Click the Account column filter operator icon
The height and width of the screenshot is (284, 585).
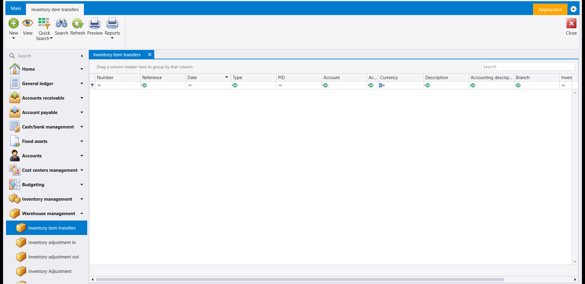click(x=326, y=85)
